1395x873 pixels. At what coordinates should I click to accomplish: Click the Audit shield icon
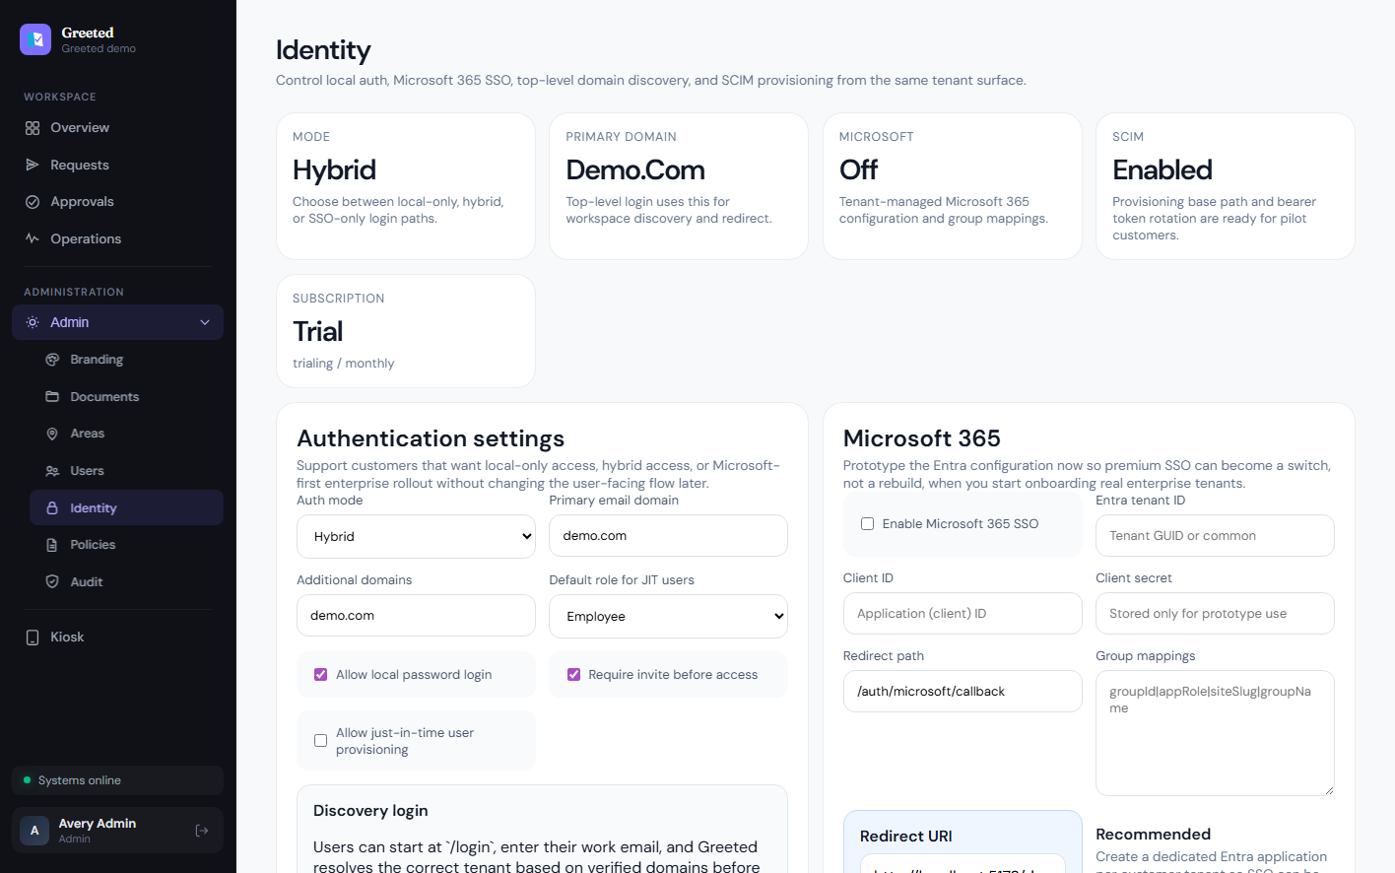(x=52, y=582)
